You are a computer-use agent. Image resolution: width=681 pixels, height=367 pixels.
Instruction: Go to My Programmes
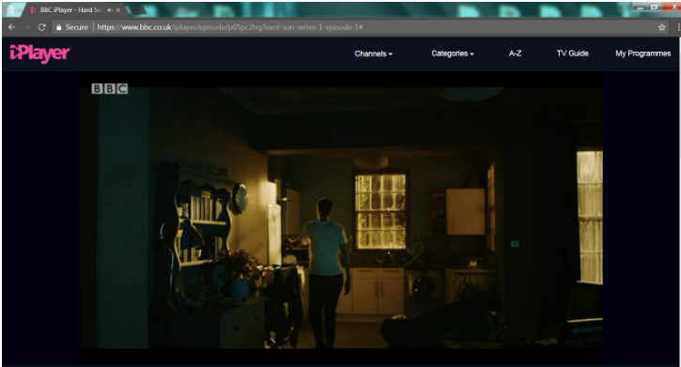click(642, 54)
